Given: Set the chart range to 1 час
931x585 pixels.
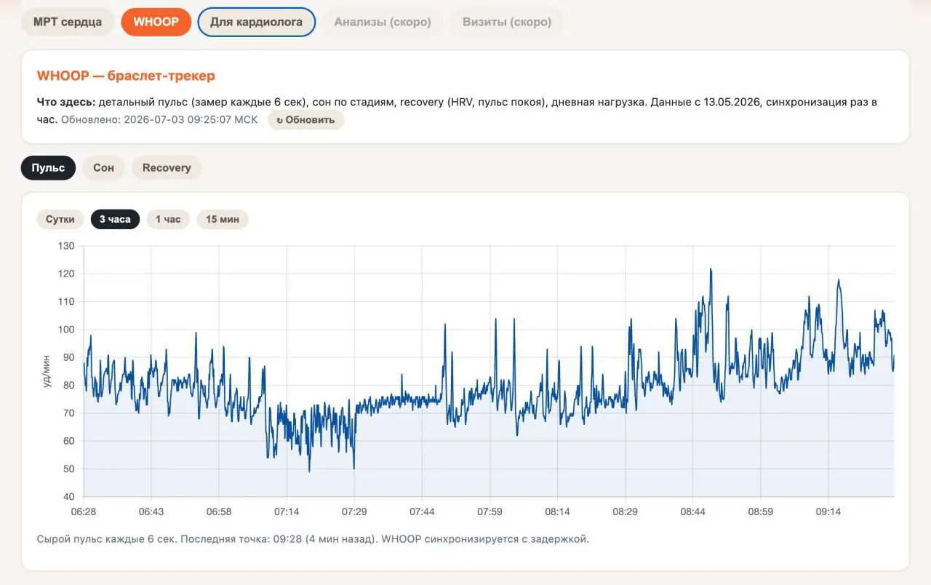Looking at the screenshot, I should 168,219.
